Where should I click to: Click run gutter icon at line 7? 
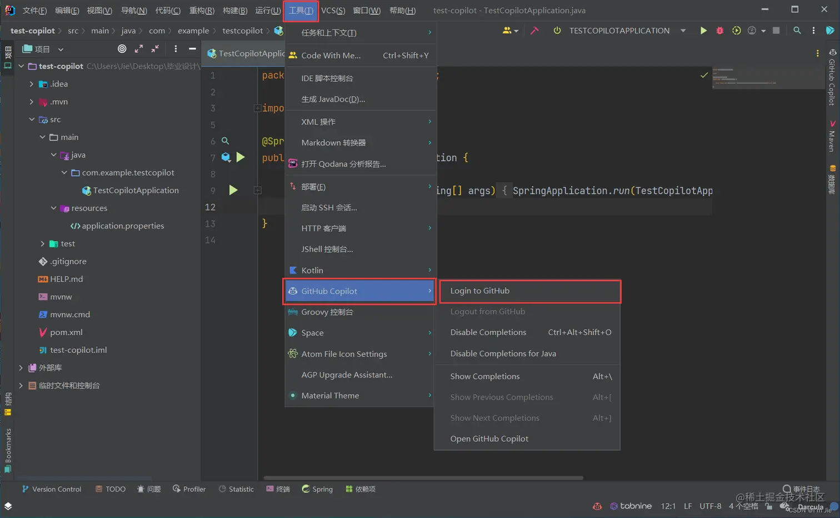tap(241, 157)
